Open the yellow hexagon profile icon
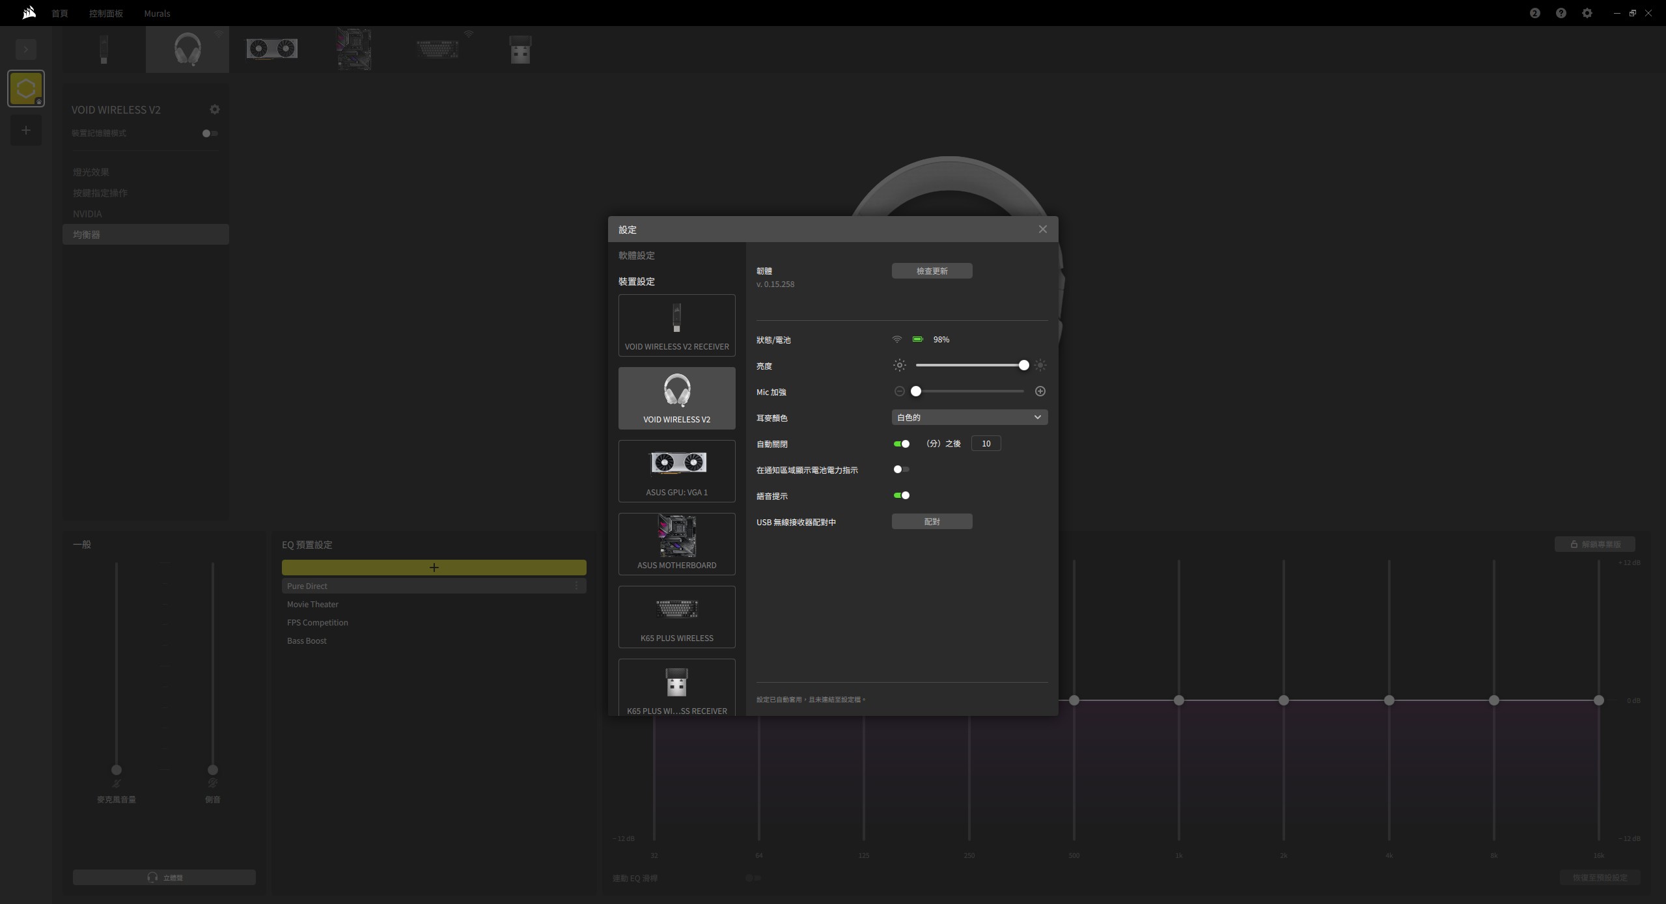The width and height of the screenshot is (1666, 904). pyautogui.click(x=26, y=89)
